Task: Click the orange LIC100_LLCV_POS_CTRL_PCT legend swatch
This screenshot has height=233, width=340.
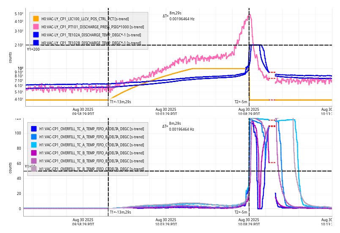Action: point(36,19)
